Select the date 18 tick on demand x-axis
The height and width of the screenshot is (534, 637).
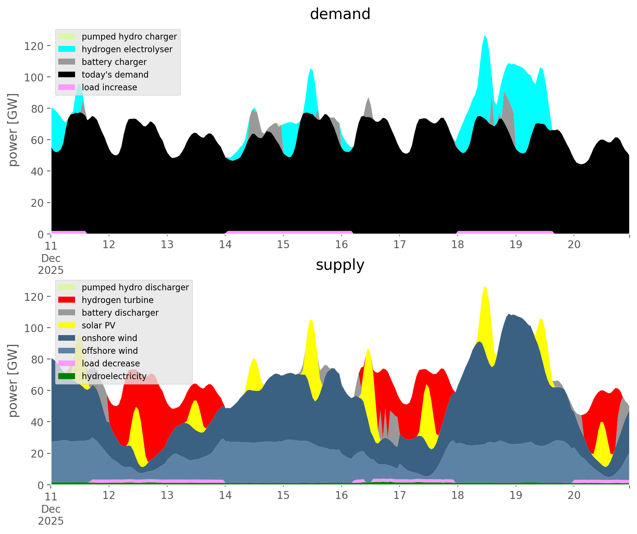[x=458, y=245]
